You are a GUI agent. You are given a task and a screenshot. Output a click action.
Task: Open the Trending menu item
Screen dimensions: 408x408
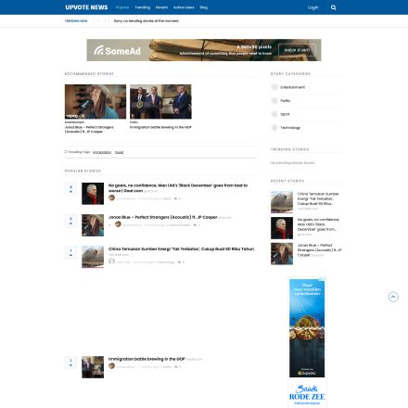143,7
